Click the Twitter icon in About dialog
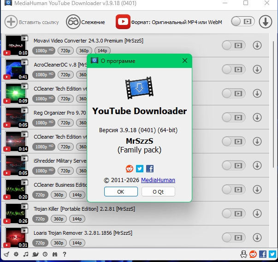Screen dimensions: 278x262 coord(140,169)
